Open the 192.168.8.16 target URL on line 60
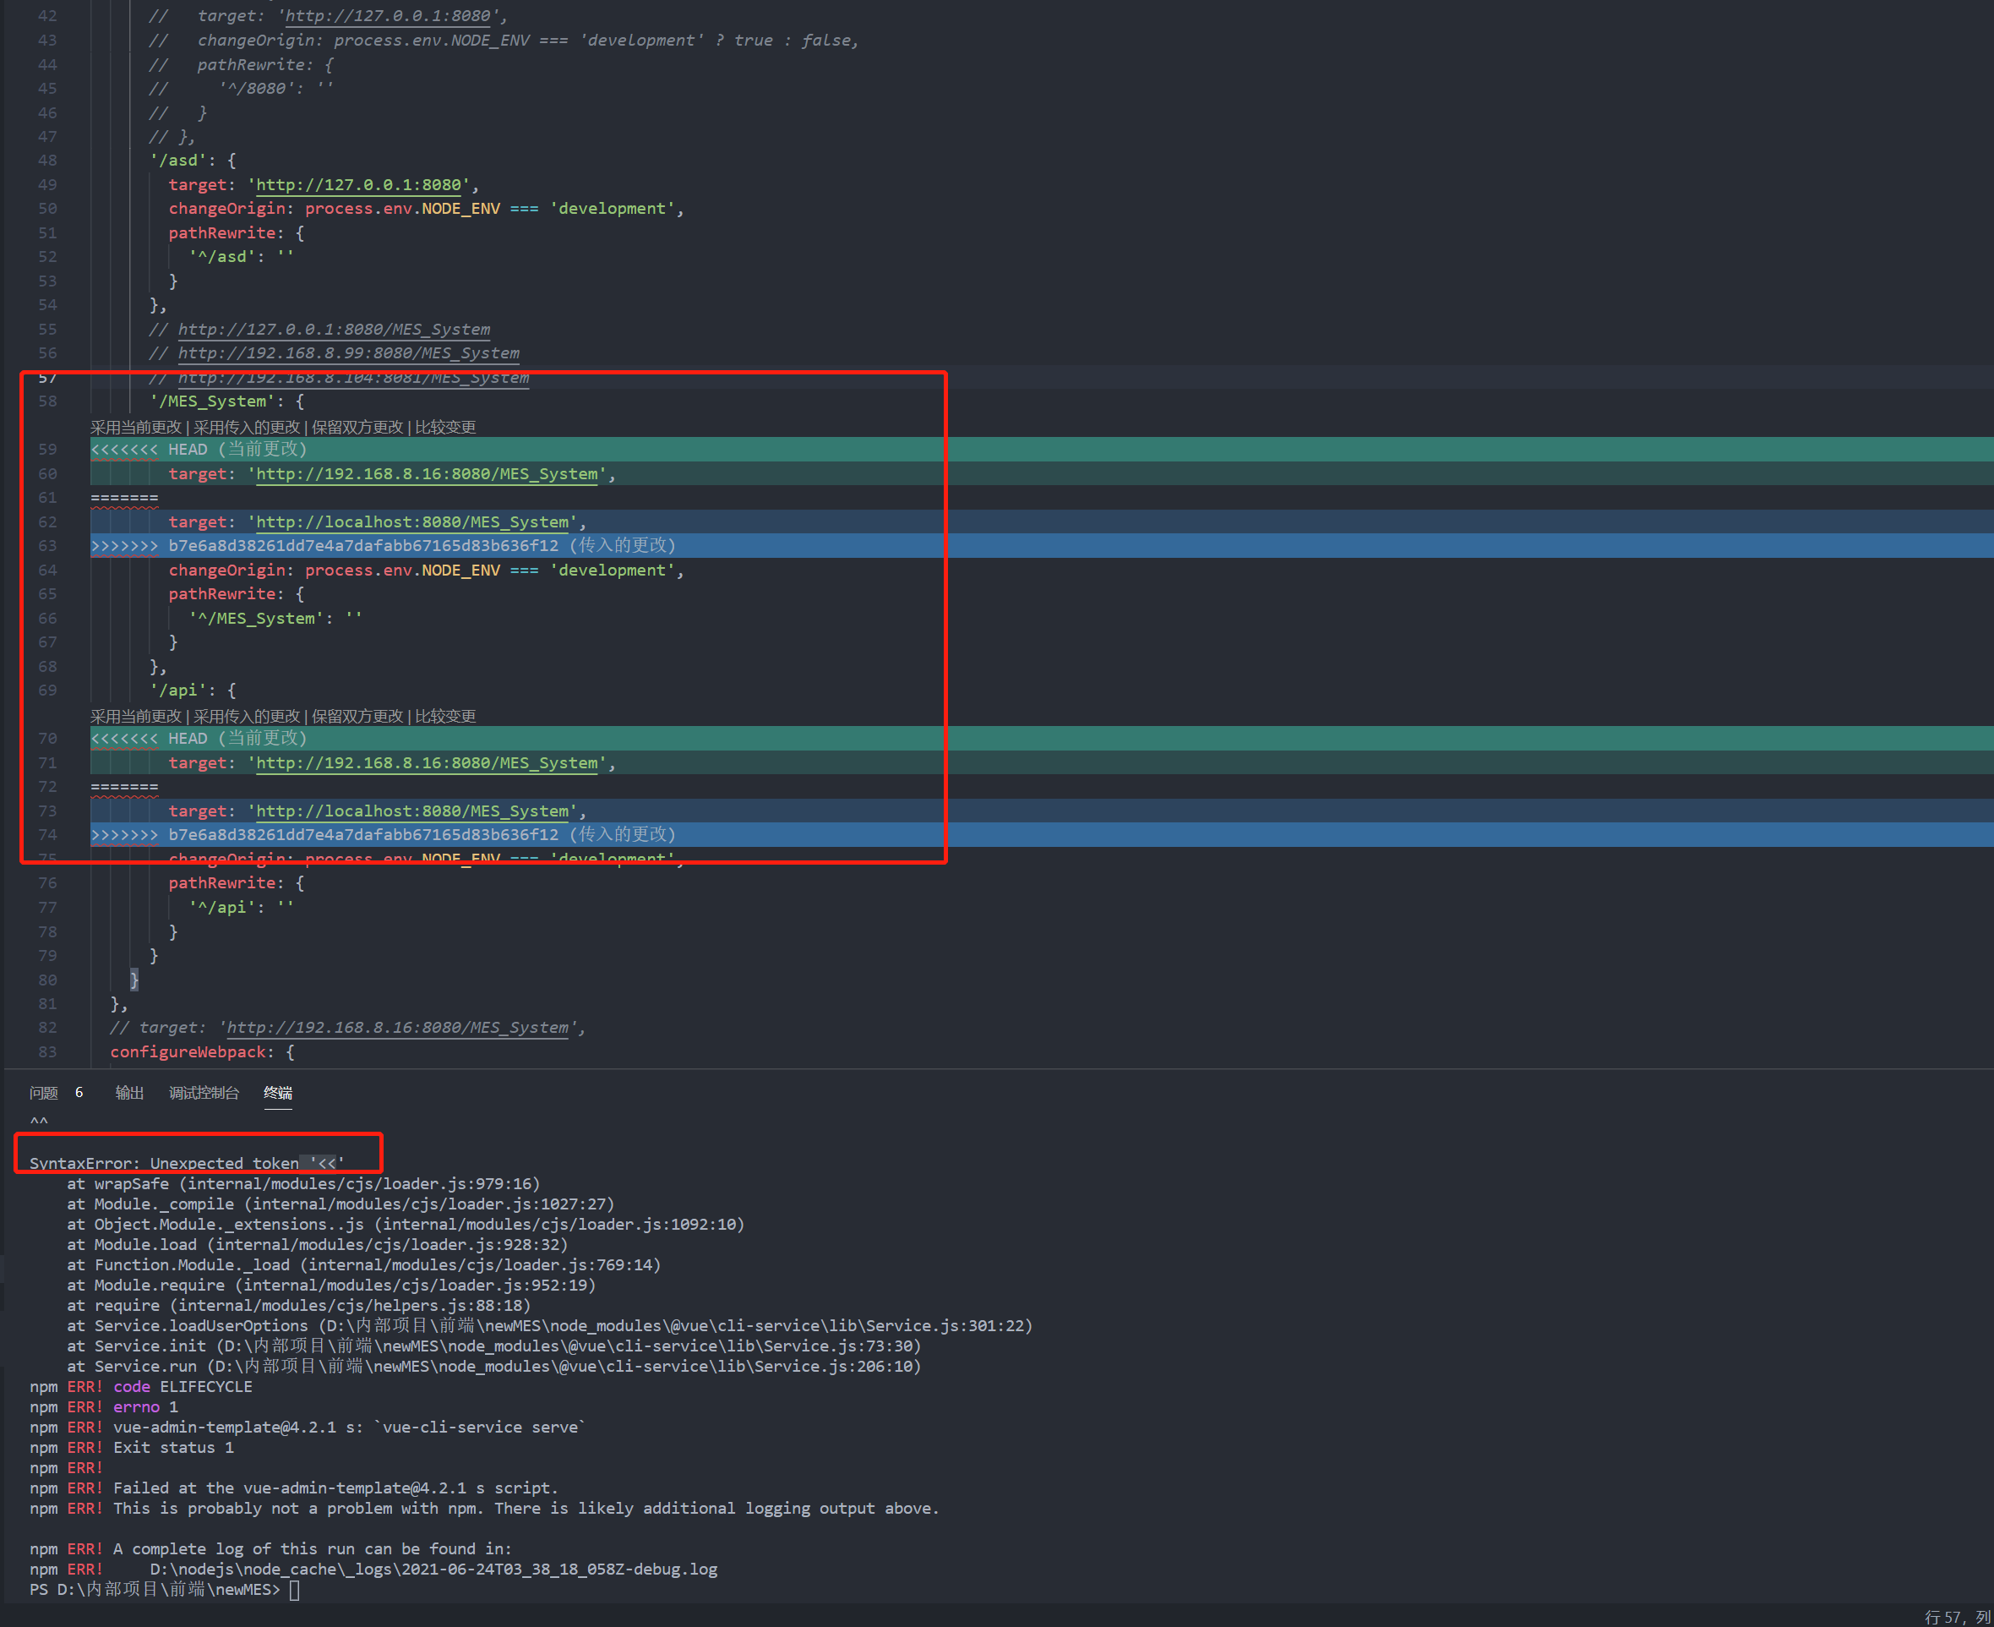Viewport: 1994px width, 1627px height. click(x=427, y=474)
